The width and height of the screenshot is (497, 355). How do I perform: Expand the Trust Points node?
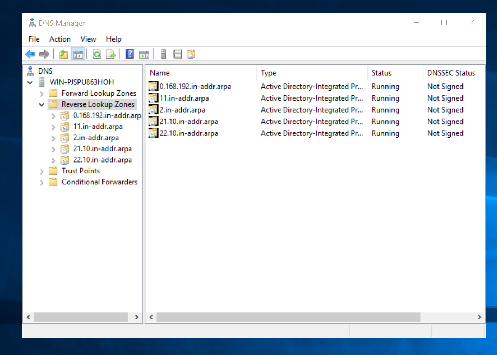[42, 171]
